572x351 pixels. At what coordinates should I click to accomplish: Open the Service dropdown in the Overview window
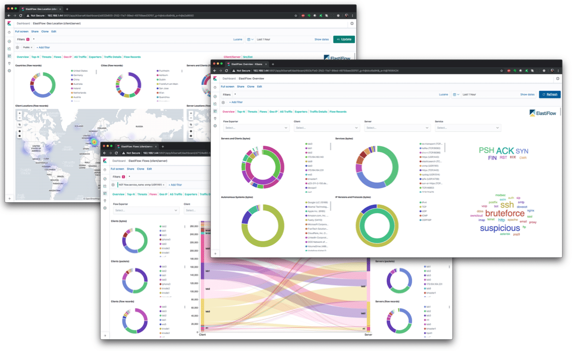[x=468, y=128]
